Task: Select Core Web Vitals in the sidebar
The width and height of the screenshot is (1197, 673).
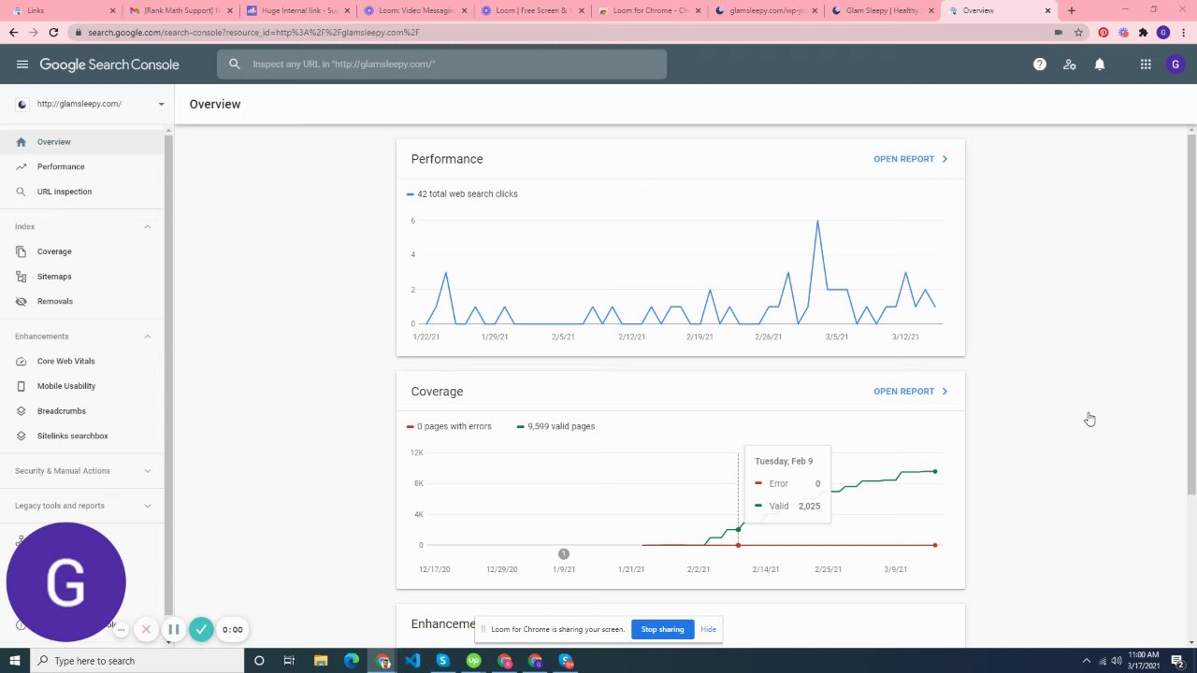Action: click(82, 361)
